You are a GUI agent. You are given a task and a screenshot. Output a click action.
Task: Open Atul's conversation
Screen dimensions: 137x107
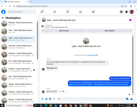(18, 78)
